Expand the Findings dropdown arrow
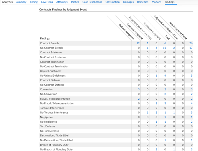The image size is (198, 151). coord(176,2)
